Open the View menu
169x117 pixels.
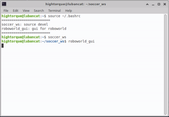click(x=26, y=11)
